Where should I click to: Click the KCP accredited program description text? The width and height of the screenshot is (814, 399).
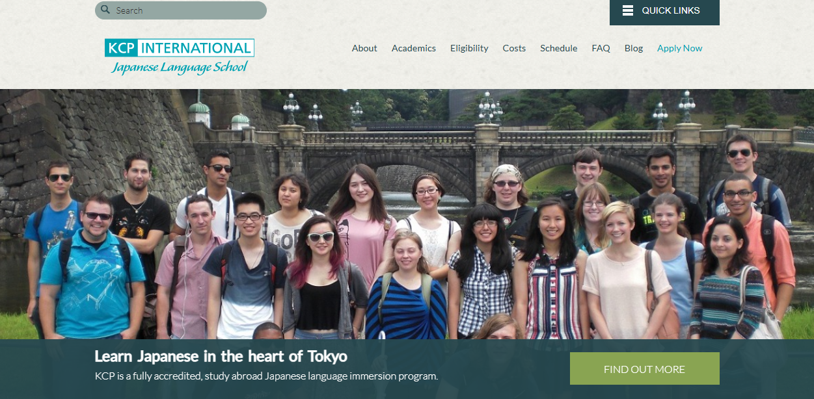[267, 376]
